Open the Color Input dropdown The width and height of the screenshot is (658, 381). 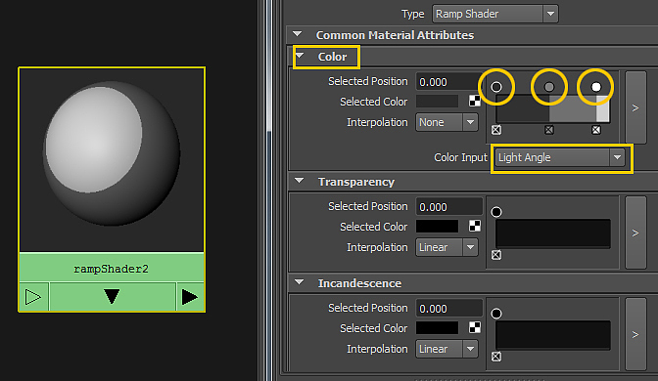click(560, 158)
